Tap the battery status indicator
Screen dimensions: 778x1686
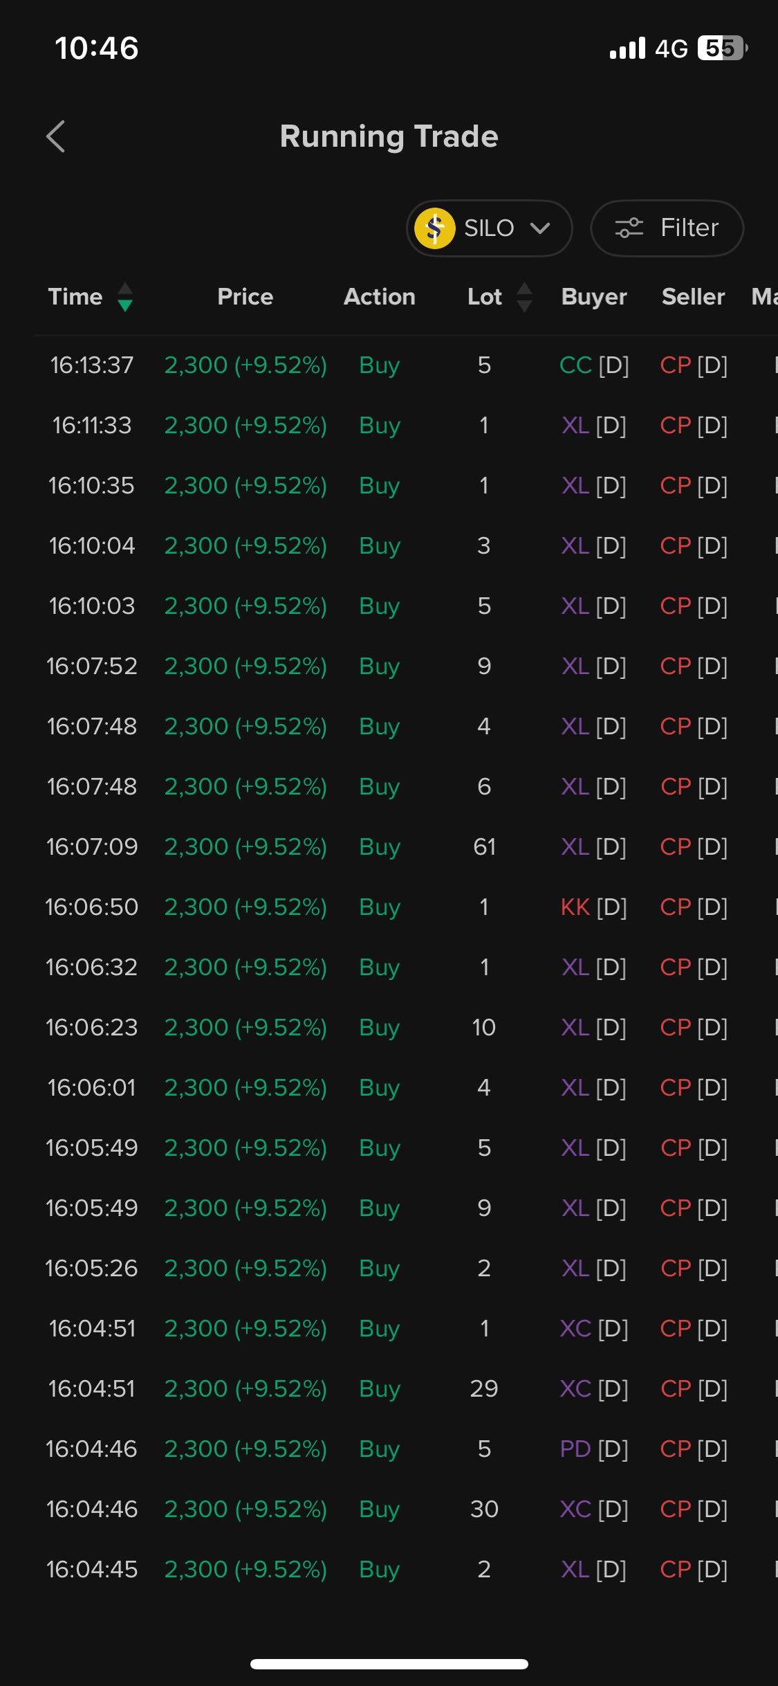pos(722,48)
